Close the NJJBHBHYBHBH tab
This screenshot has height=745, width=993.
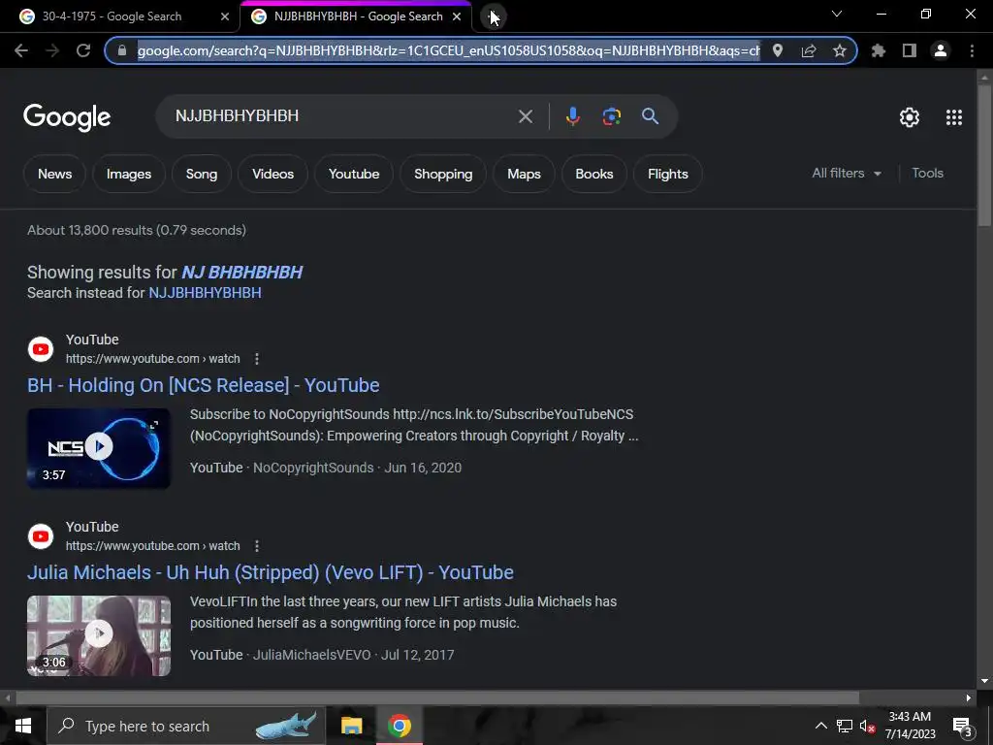457,16
